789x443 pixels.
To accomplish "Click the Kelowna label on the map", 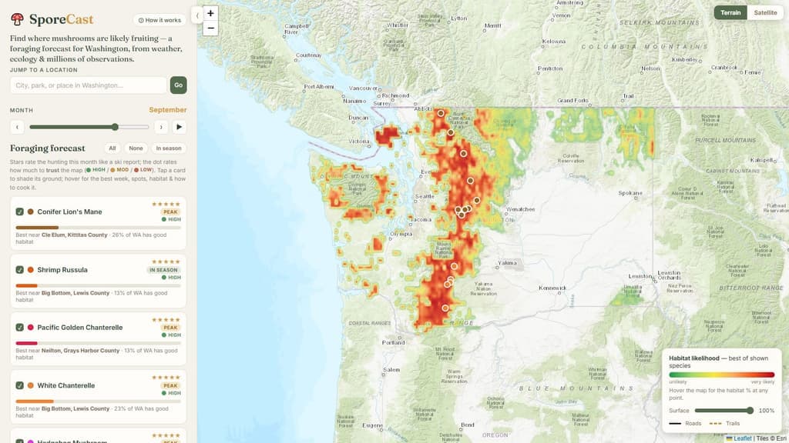I will (x=554, y=42).
